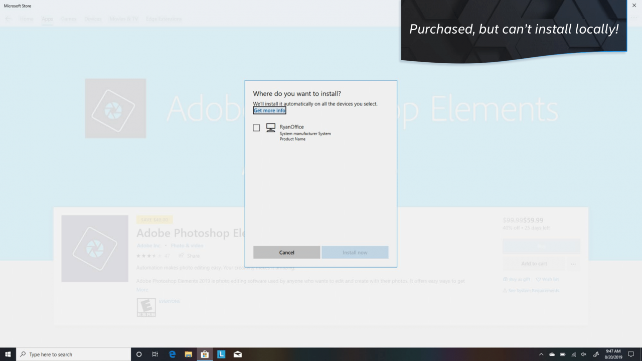Open the clock showing 9:47 AM
Screen dimensions: 642x361
tap(613, 354)
